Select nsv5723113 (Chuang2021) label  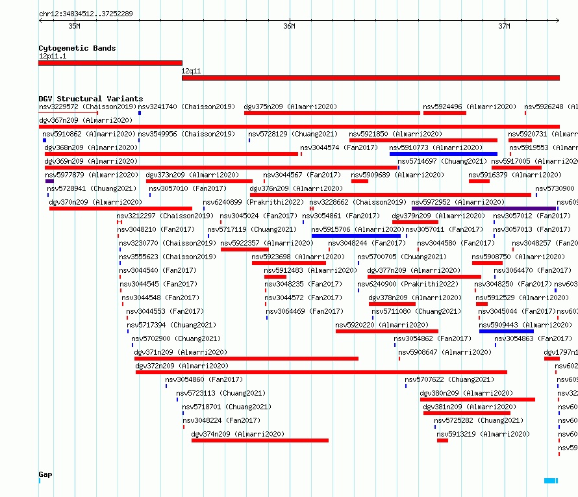(221, 393)
